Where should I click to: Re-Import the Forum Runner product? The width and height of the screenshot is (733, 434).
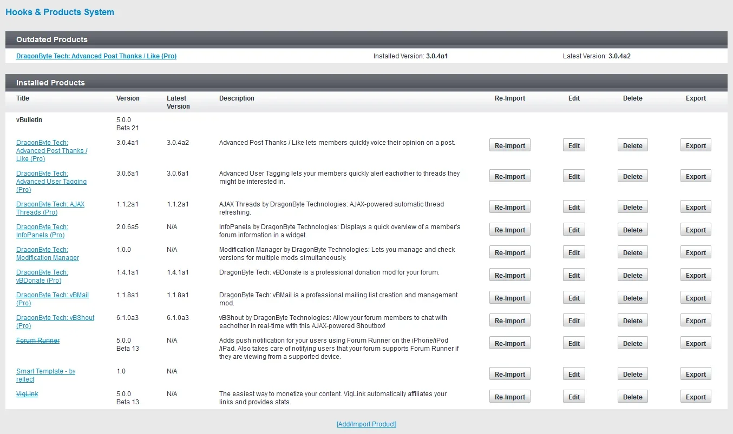(x=510, y=343)
